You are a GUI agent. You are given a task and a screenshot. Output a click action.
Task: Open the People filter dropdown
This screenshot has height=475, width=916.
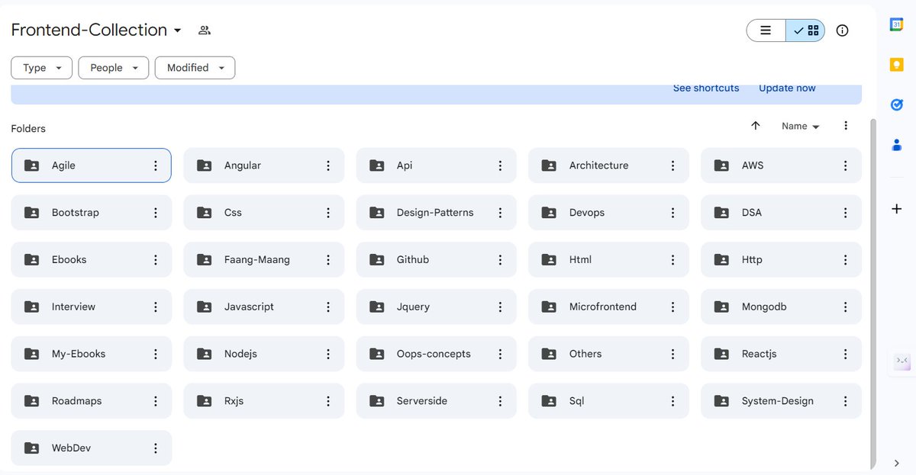114,68
